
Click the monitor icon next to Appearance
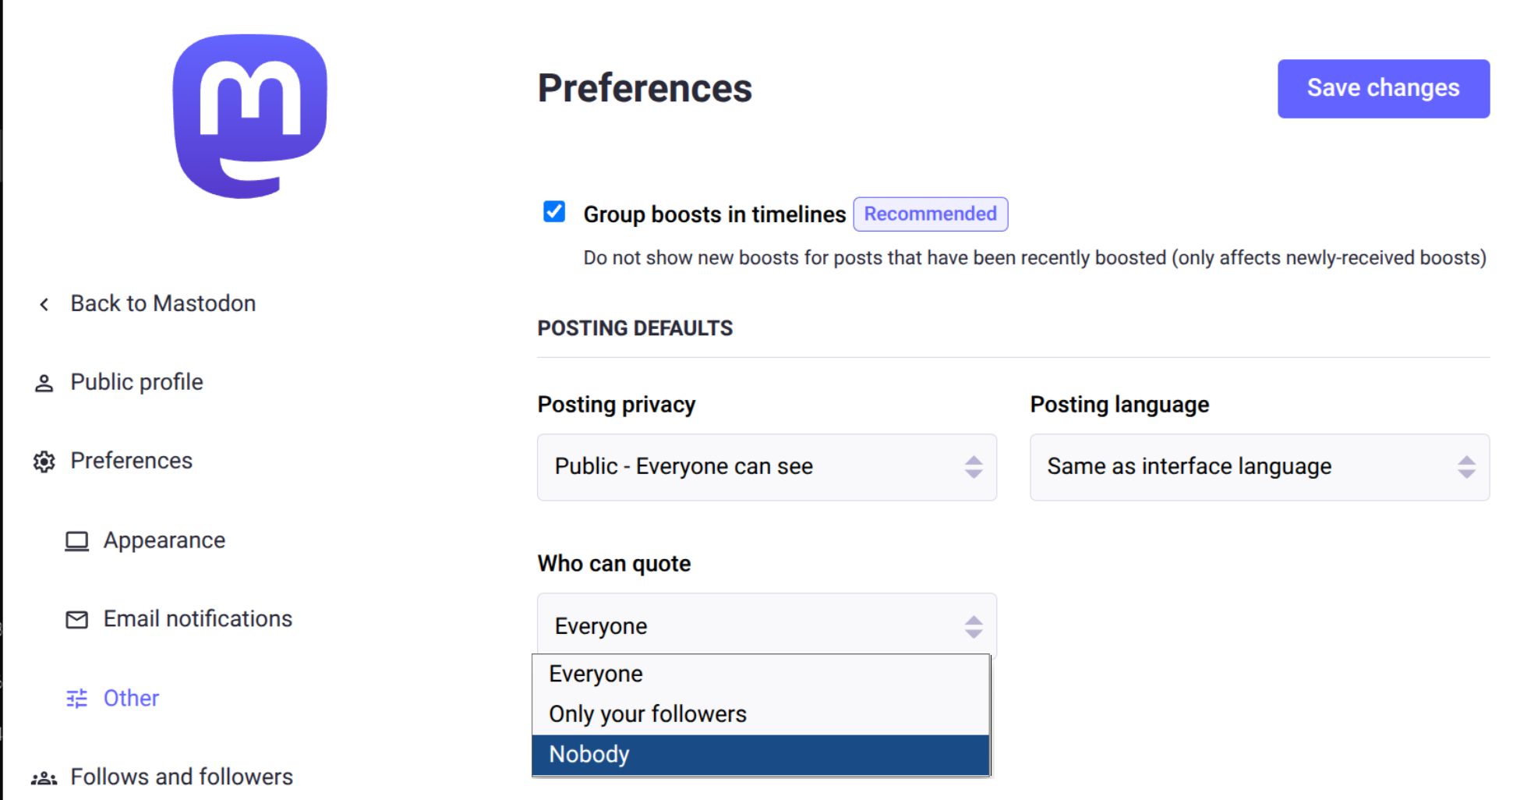pos(76,540)
